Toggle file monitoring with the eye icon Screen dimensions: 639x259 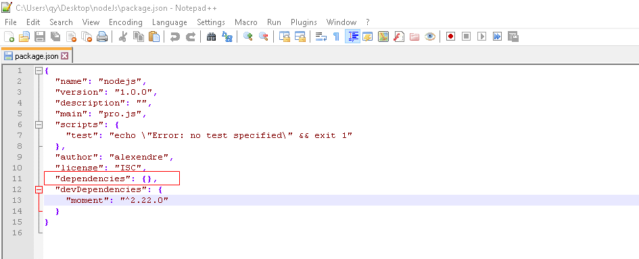click(x=429, y=37)
